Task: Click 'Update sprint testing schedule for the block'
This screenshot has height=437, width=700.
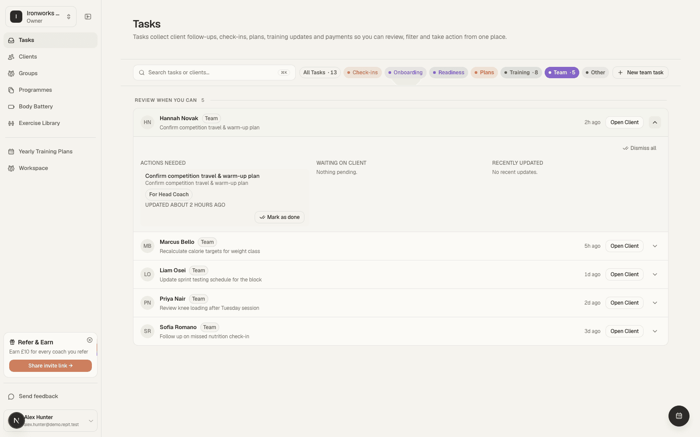Action: tap(210, 280)
